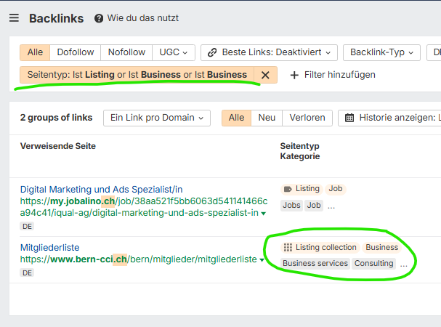
Task: Open Ein Link pro Domain dropdown
Action: tap(157, 118)
